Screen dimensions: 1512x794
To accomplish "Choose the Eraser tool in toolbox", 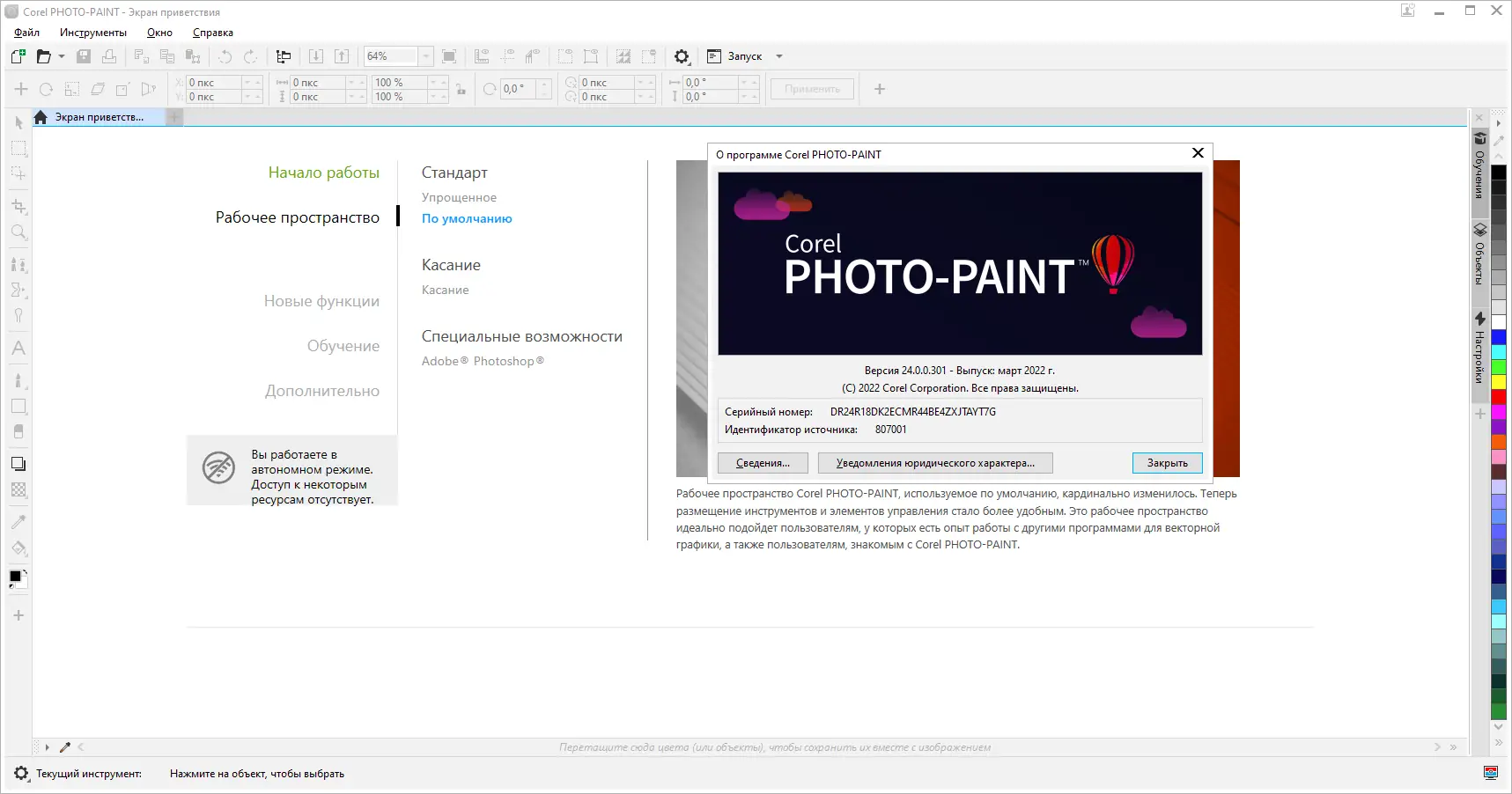I will point(18,431).
